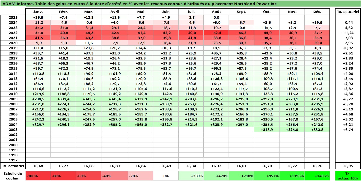Screen dimensions: 361x181
Task: Click the +15,5 cell for October 2023
Action: tap(267, 28)
